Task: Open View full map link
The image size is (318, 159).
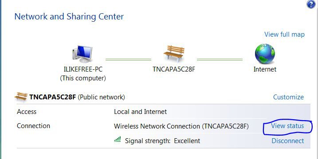Action: 284,34
